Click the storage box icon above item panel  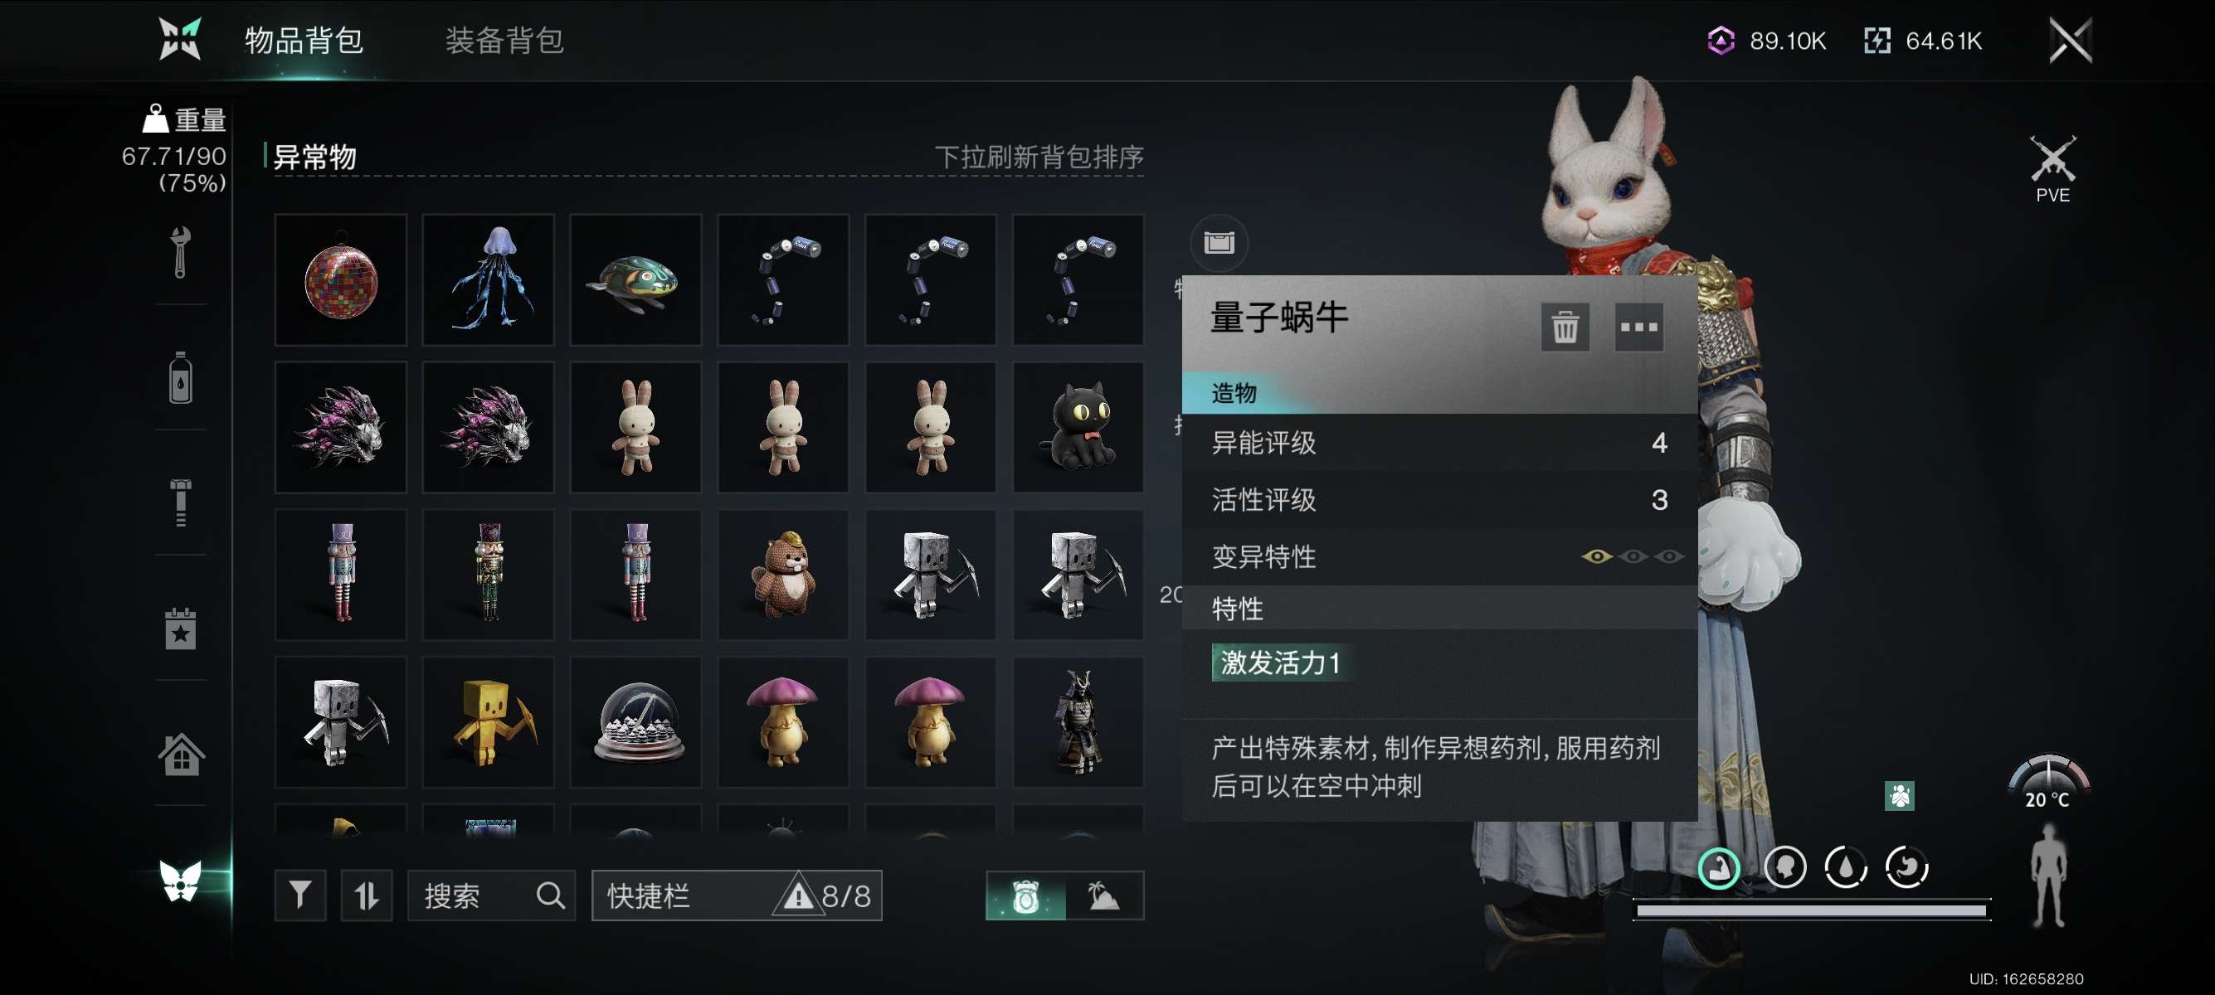(1219, 242)
